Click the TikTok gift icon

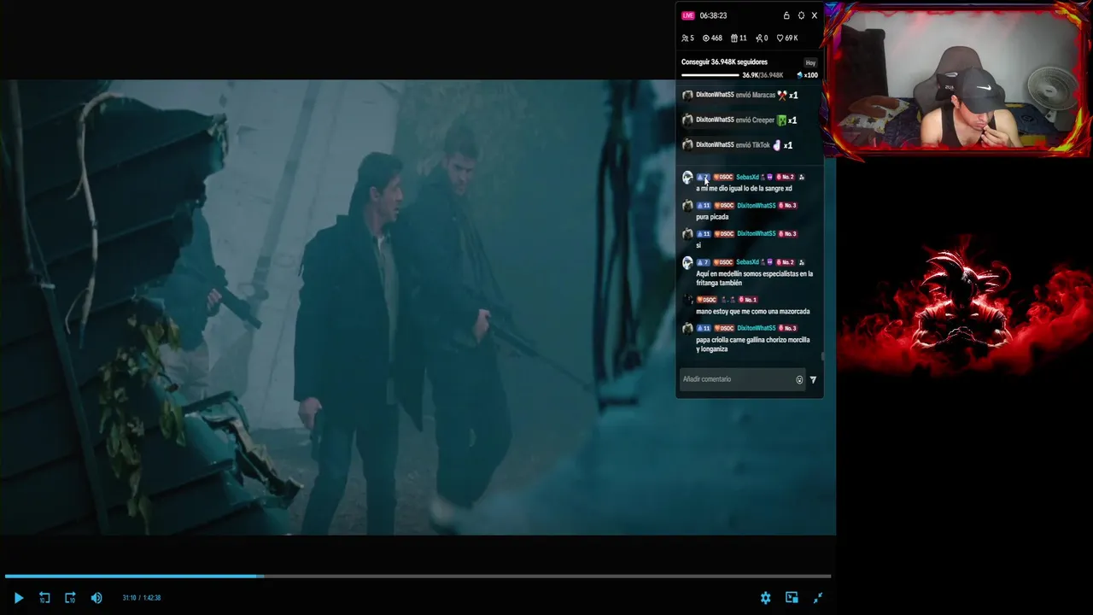[777, 145]
